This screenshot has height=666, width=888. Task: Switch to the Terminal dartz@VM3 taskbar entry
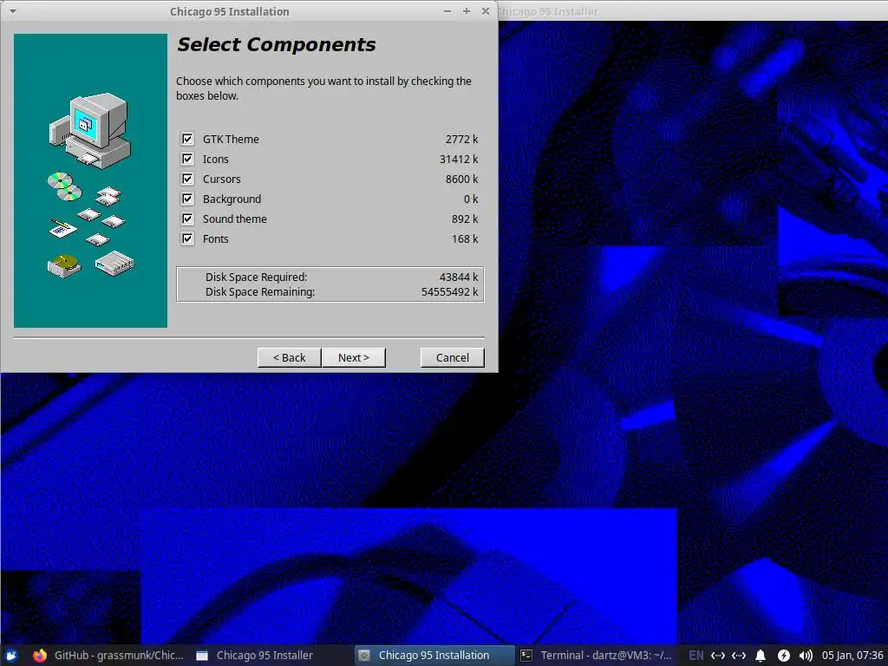pos(597,656)
